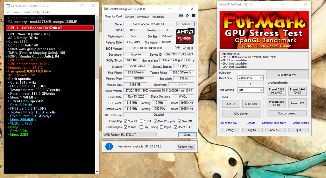Click the custom resolution width field

(x=243, y=84)
